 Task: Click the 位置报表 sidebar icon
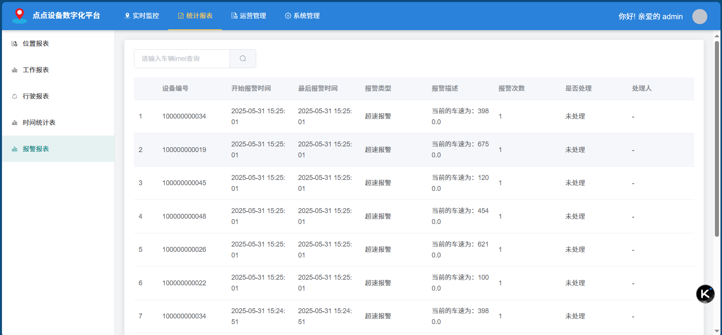[15, 44]
